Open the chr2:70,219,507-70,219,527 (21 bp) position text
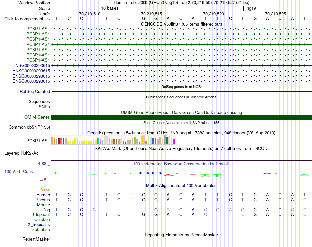This screenshot has width=312, height=247. pos(215,3)
